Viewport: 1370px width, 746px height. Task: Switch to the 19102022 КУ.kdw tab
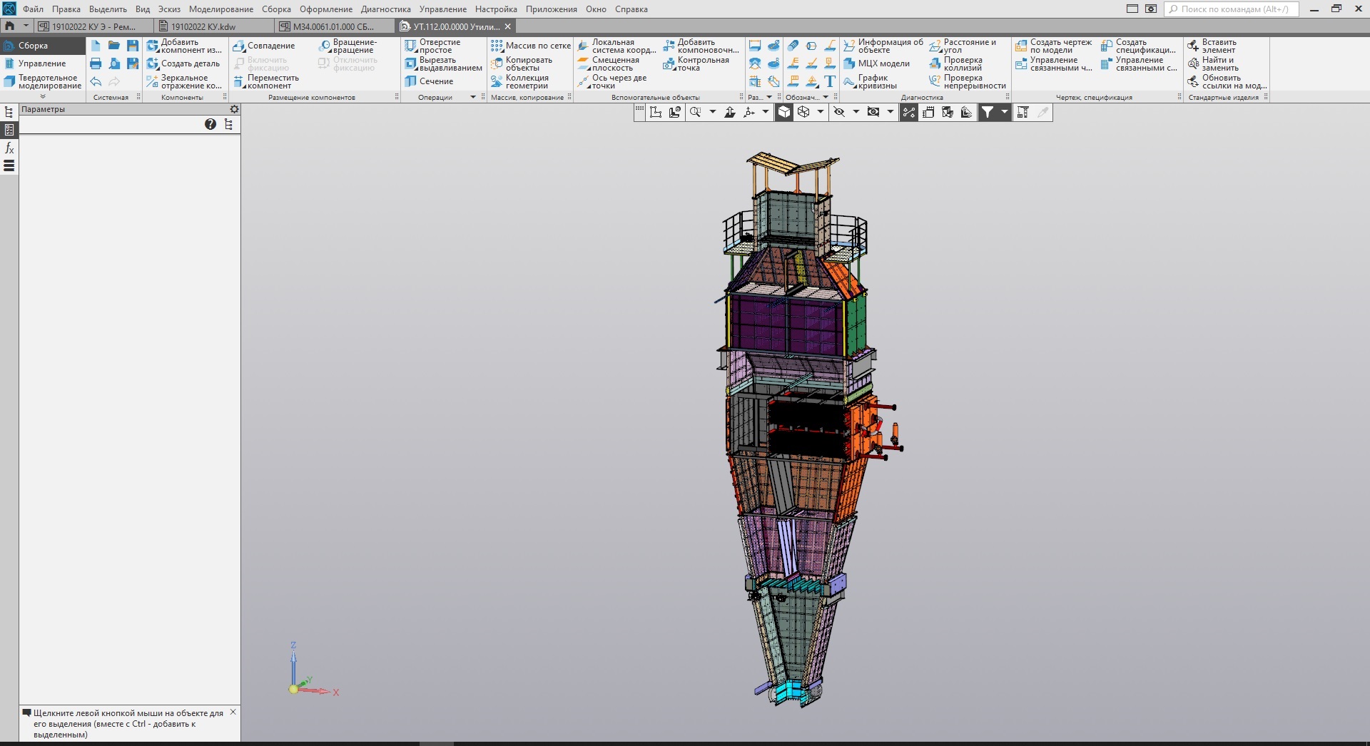pyautogui.click(x=203, y=26)
